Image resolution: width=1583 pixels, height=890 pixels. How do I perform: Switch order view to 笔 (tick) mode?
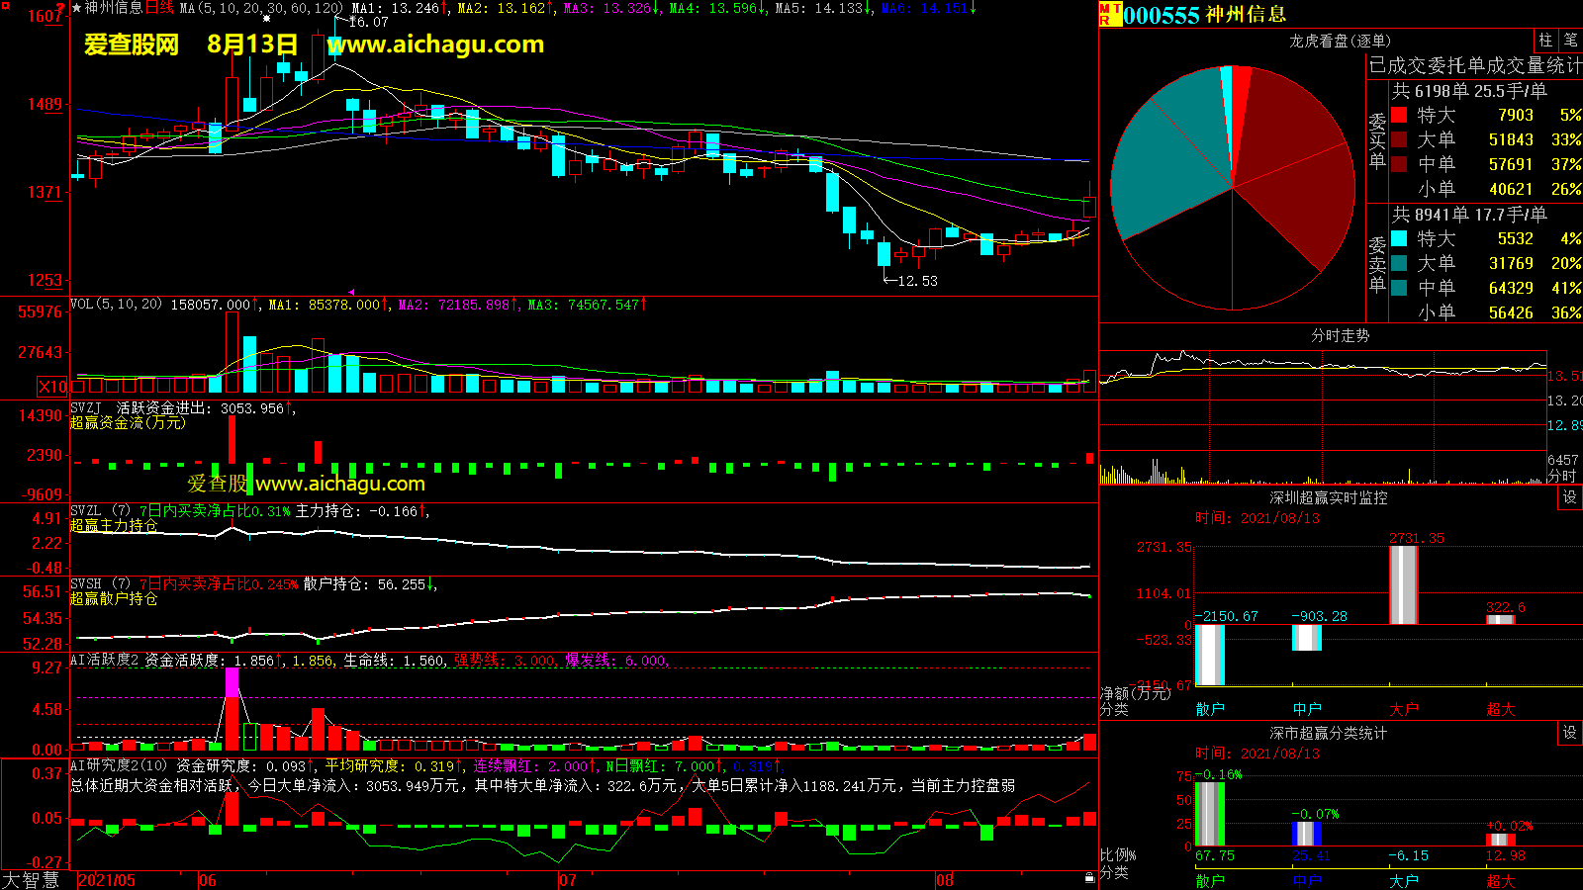1570,40
